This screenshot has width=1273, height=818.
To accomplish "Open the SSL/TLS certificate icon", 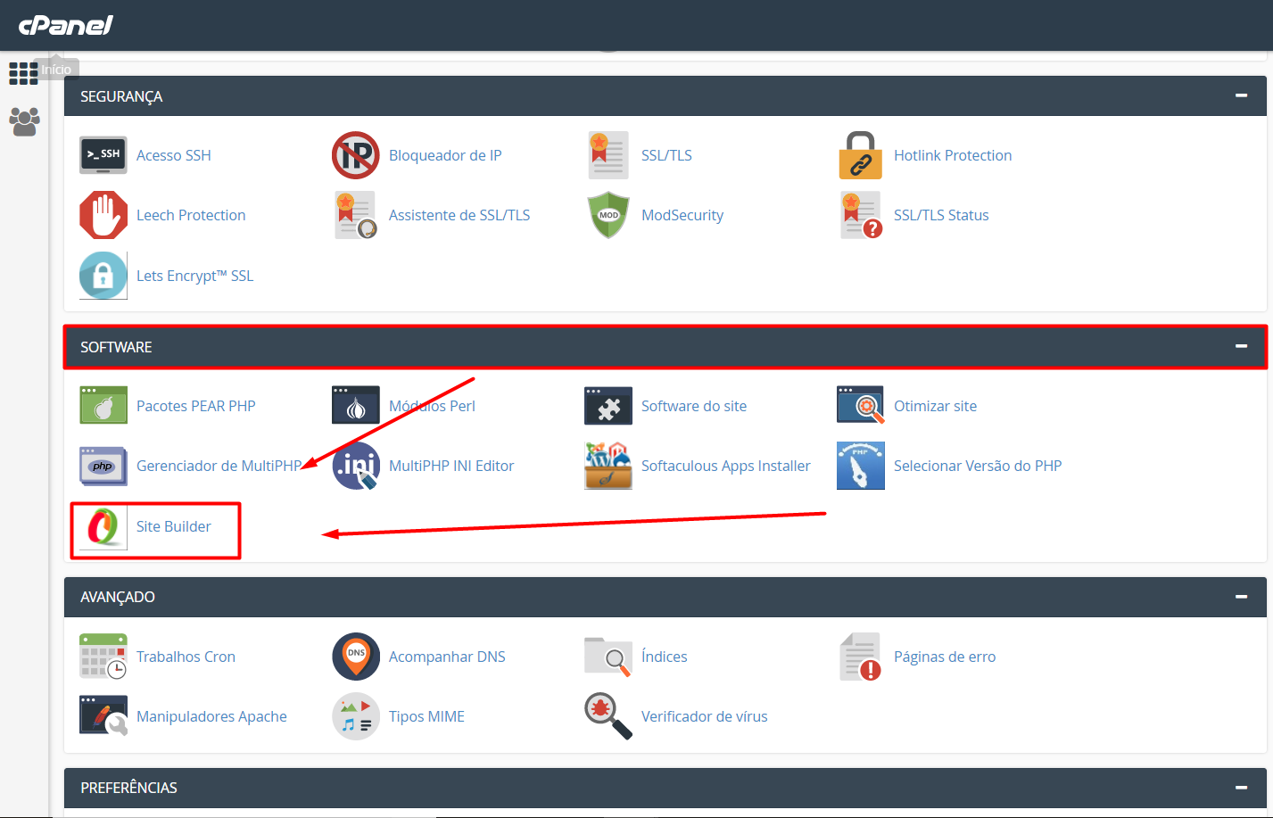I will pyautogui.click(x=608, y=155).
